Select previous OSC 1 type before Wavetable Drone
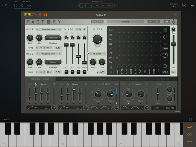This screenshot has height=147, width=196. coord(37,29)
